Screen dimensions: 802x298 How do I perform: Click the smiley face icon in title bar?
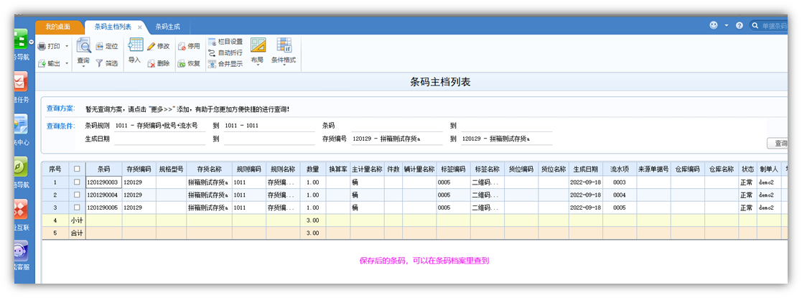714,25
